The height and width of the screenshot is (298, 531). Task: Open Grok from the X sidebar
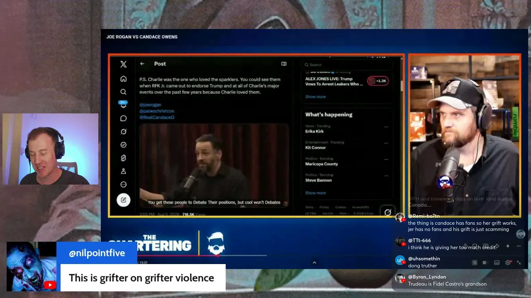123,132
